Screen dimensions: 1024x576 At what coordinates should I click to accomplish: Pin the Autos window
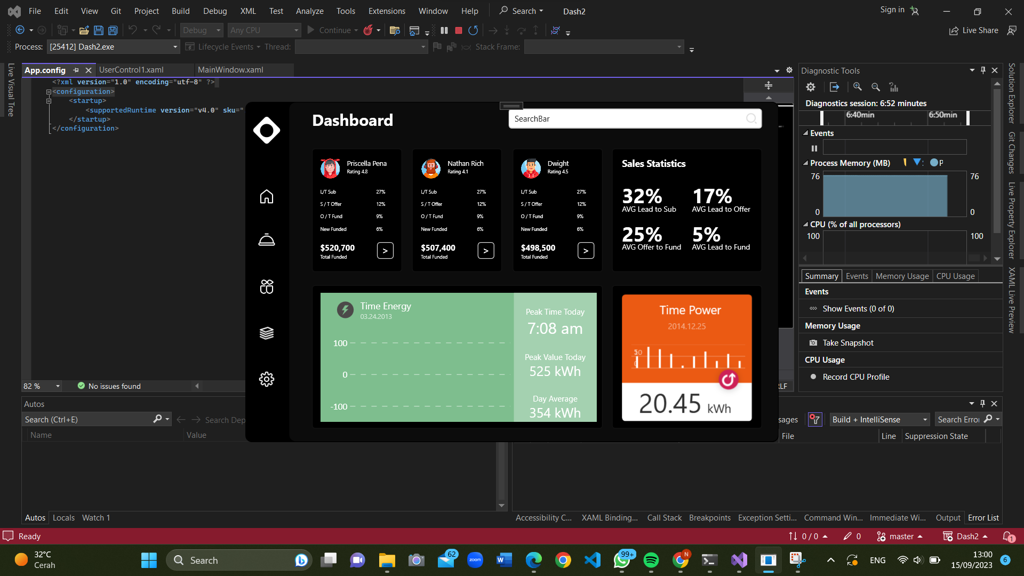(983, 404)
